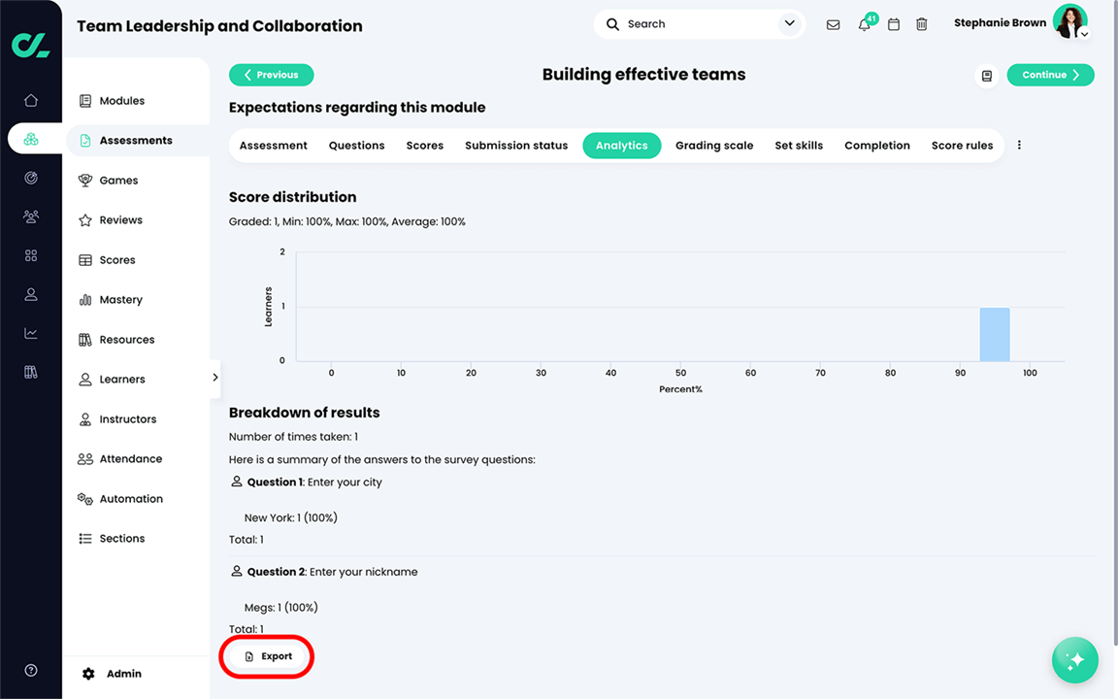The width and height of the screenshot is (1118, 699).
Task: Open the Grading scale tab
Action: (x=714, y=145)
